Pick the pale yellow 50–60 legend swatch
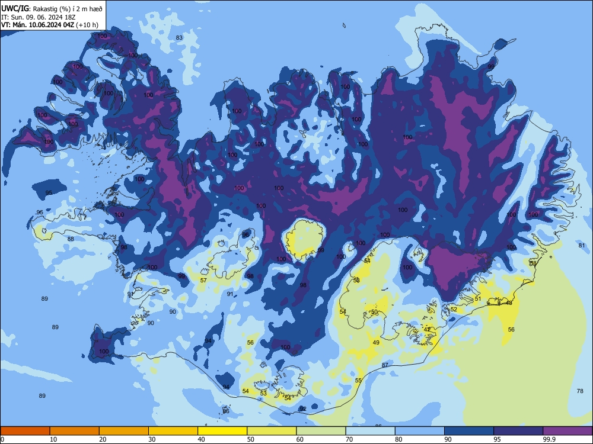The image size is (593, 444). click(272, 431)
